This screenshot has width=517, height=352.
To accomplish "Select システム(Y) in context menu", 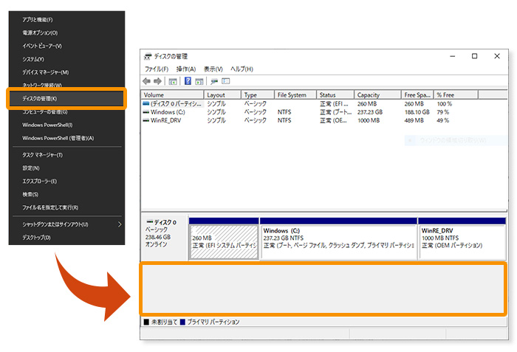I will 33,59.
